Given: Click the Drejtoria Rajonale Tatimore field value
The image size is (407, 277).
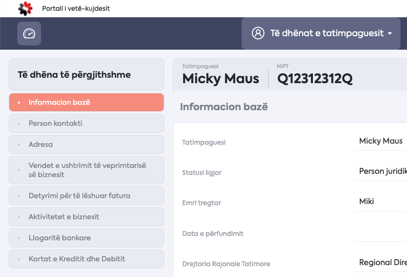Looking at the screenshot, I should coord(381,263).
